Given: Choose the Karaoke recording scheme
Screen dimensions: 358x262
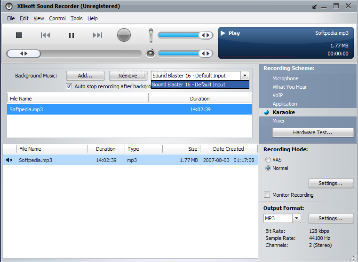Looking at the screenshot, I should point(284,112).
